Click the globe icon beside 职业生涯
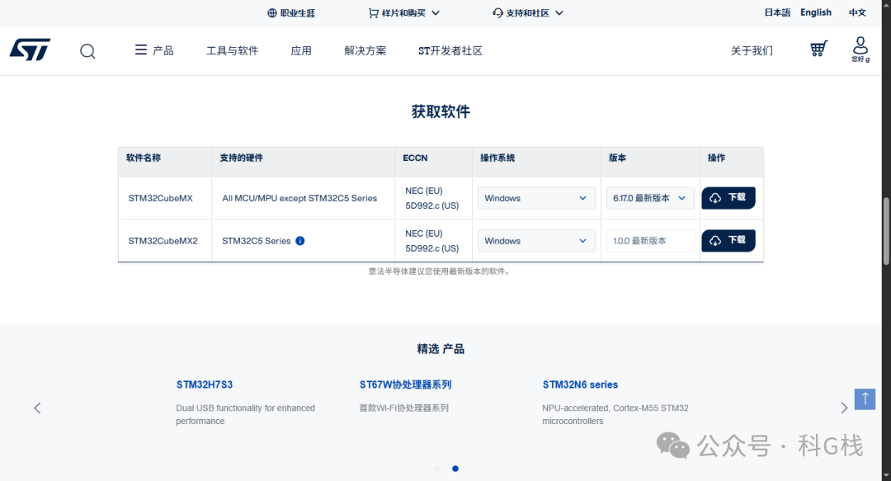891x481 pixels. 271,12
